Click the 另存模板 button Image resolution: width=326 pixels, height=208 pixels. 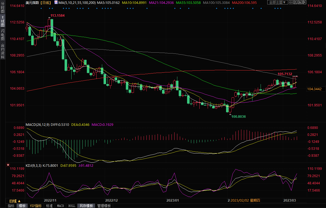(86, 206)
